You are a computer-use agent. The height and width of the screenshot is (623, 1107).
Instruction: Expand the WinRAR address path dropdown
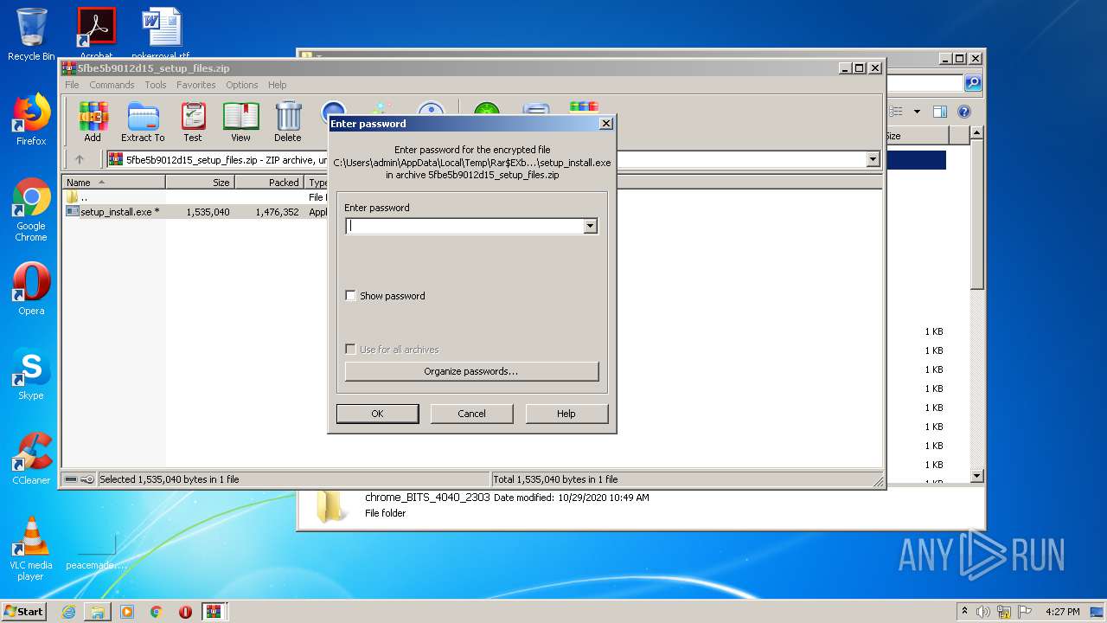(x=873, y=159)
